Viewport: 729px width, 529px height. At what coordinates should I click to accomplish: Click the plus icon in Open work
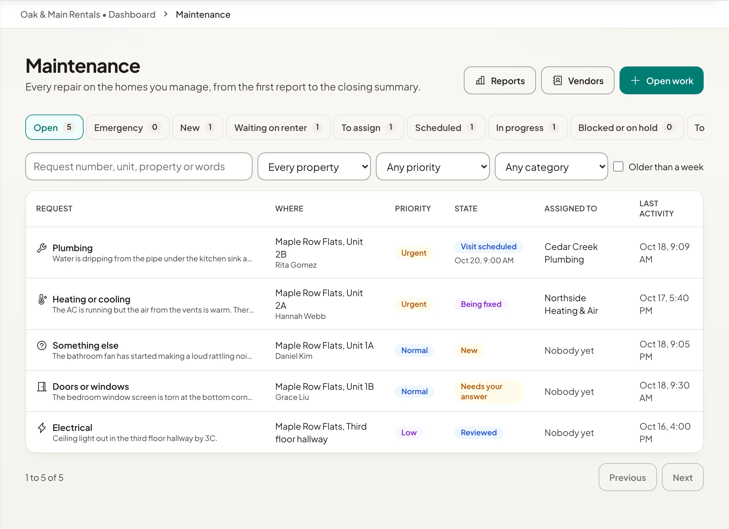[x=635, y=81]
